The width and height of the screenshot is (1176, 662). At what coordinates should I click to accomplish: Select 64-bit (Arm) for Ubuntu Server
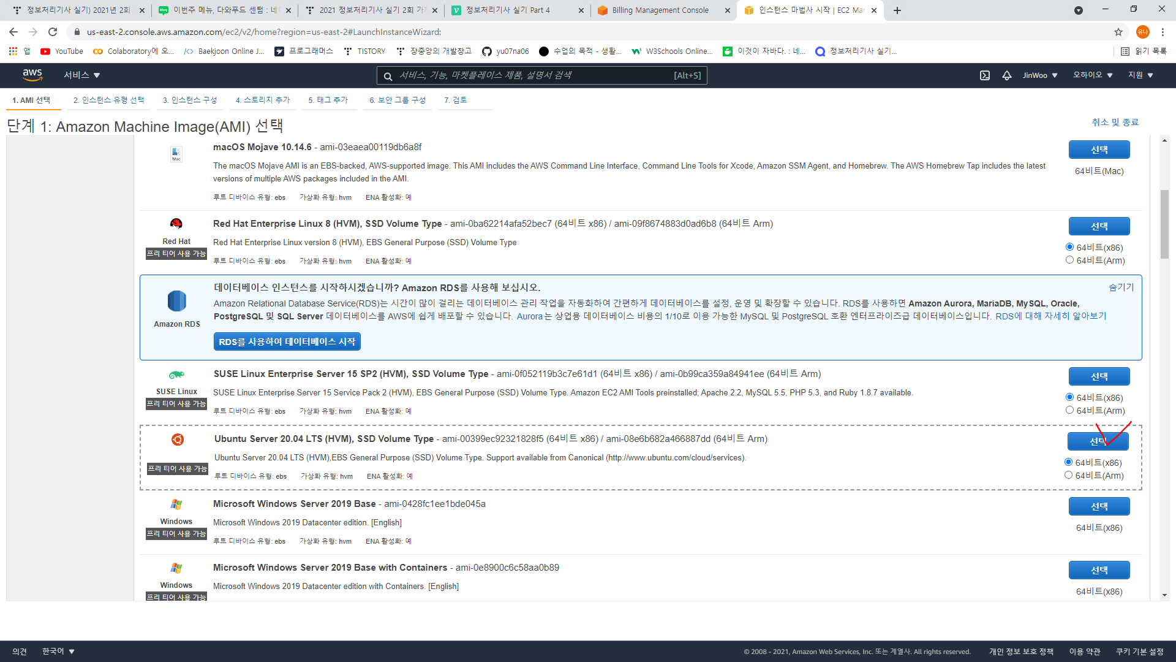(x=1068, y=475)
